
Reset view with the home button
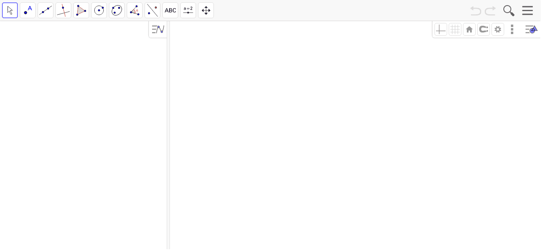(469, 29)
